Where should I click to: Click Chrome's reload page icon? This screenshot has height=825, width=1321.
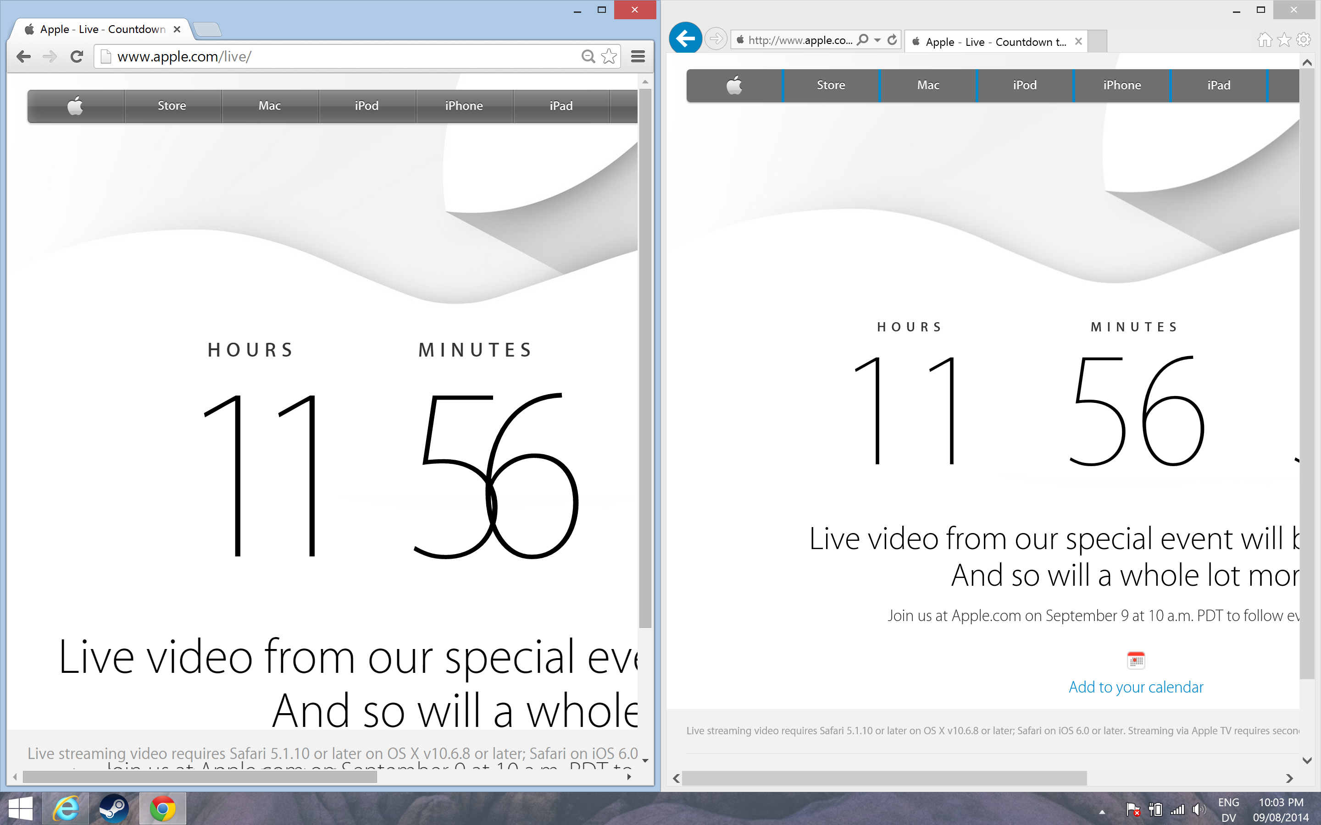77,56
